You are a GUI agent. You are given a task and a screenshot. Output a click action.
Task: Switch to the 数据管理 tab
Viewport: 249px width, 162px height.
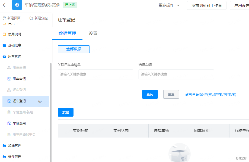coord(67,33)
